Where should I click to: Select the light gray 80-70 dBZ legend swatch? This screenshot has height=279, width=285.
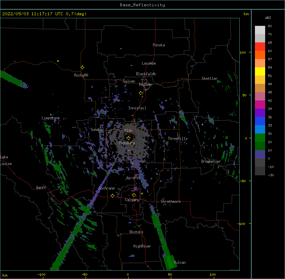(x=260, y=30)
